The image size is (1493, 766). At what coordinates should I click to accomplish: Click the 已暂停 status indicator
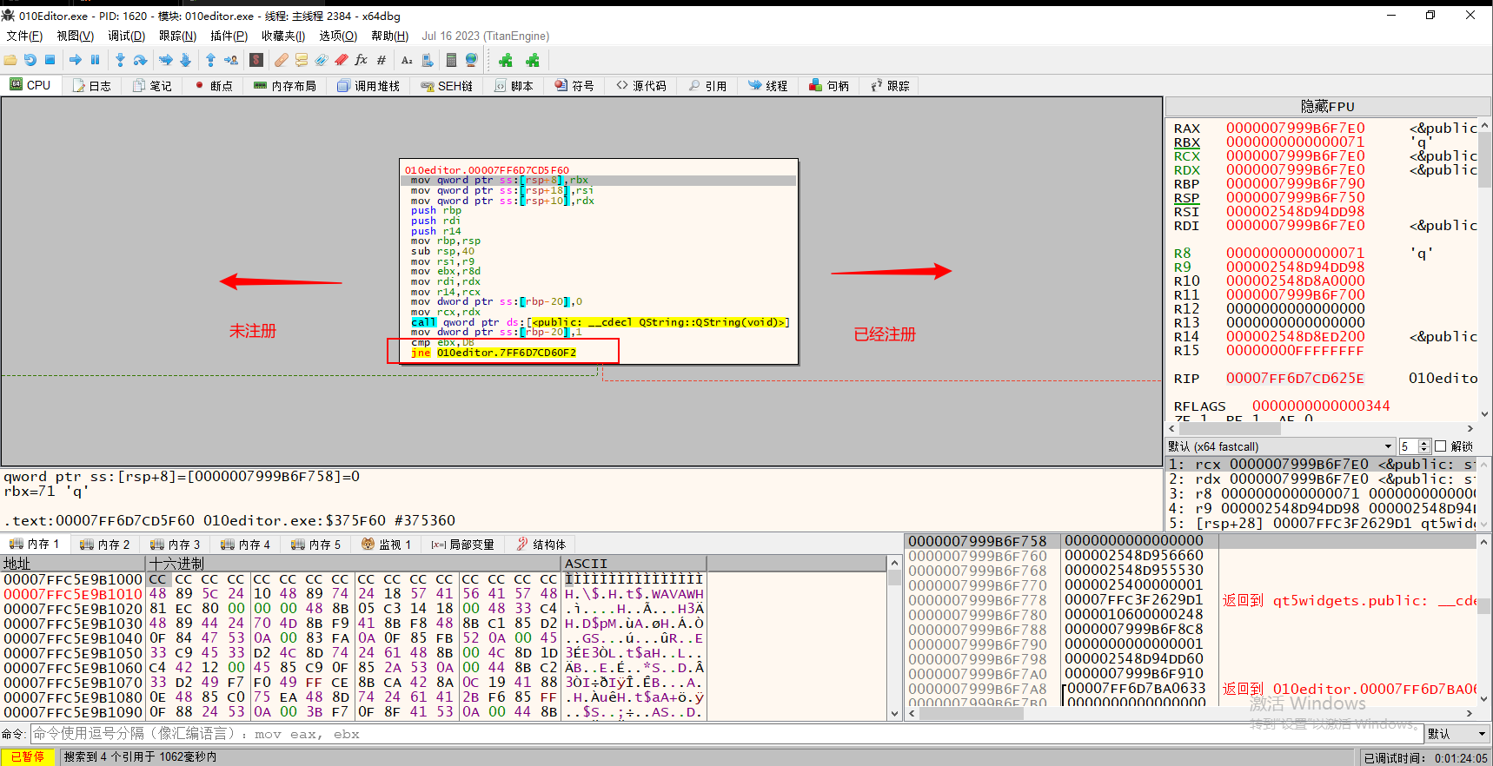tap(28, 756)
